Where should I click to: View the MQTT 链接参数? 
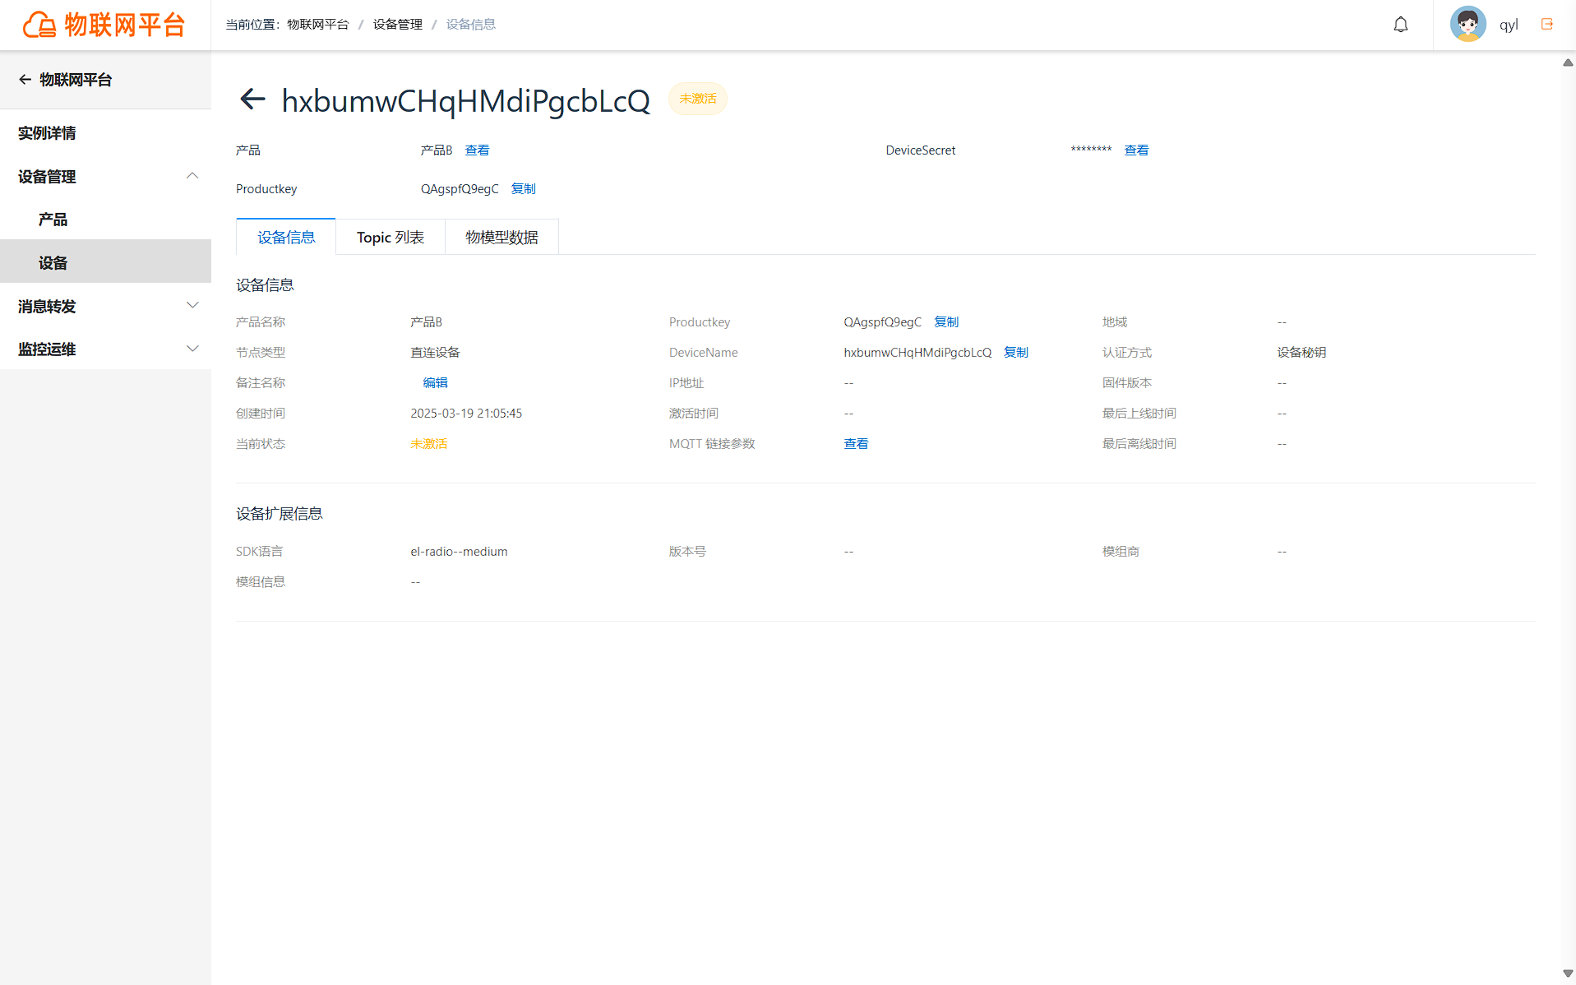coord(856,443)
